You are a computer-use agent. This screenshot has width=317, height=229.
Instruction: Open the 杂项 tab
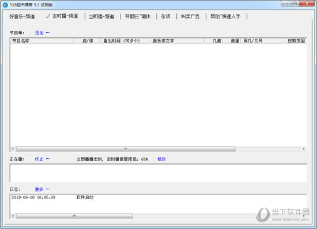[165, 17]
